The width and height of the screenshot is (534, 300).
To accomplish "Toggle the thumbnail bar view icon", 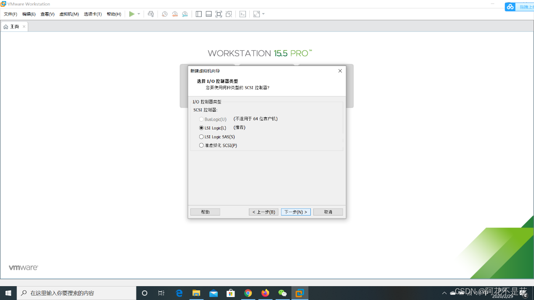I will pyautogui.click(x=209, y=14).
